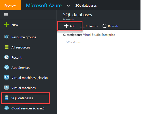The width and height of the screenshot is (141, 114).
Task: Click the green plus New icon
Action: [x=7, y=24]
